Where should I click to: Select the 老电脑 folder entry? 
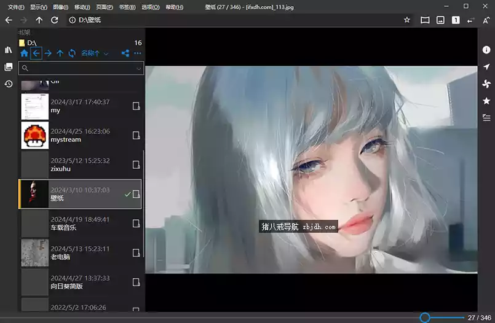[x=80, y=253]
